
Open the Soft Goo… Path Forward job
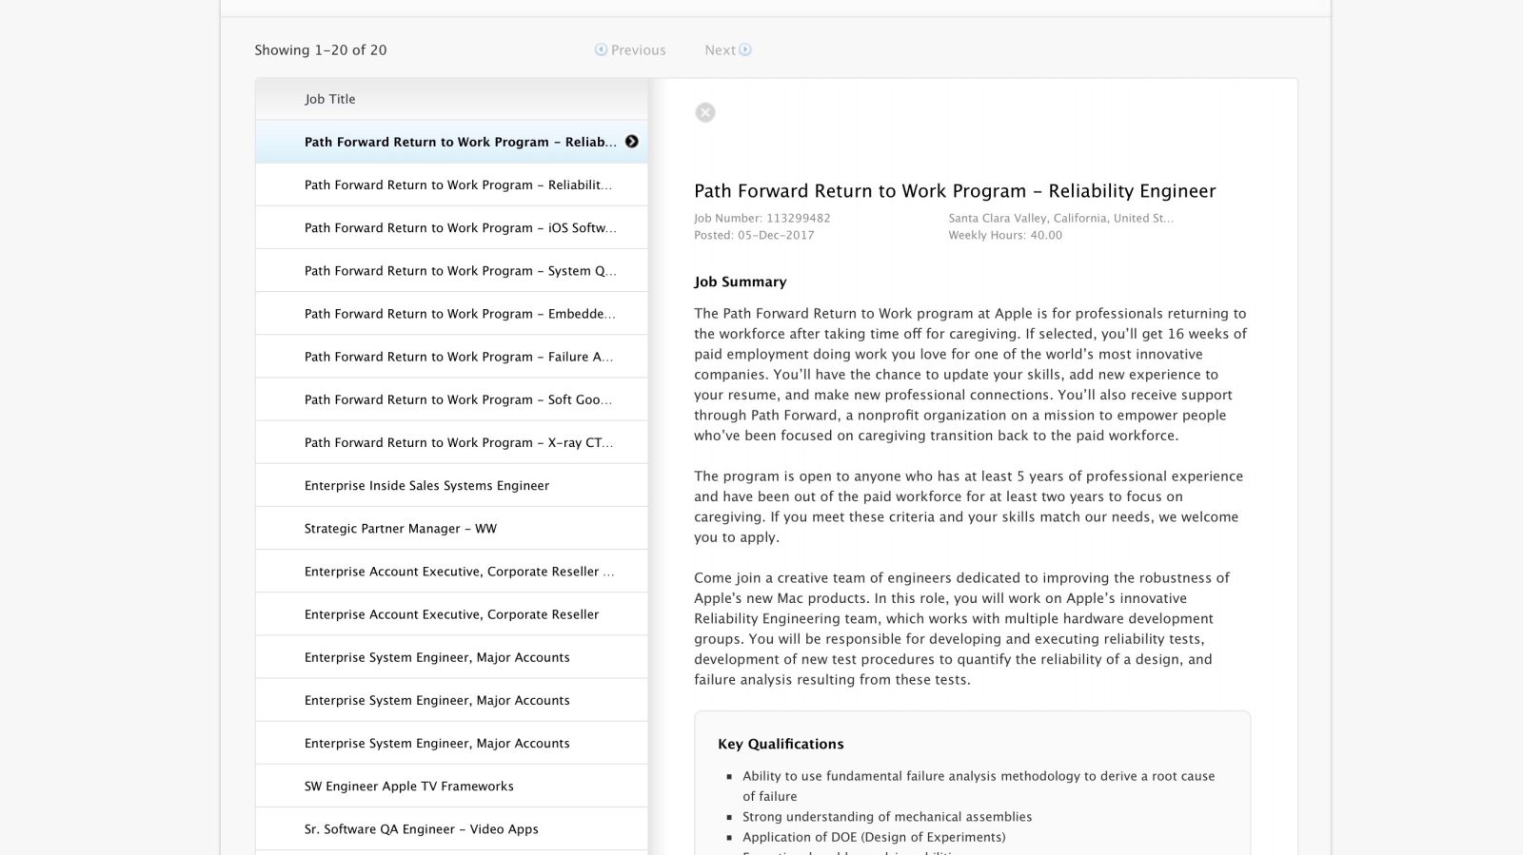pyautogui.click(x=451, y=399)
